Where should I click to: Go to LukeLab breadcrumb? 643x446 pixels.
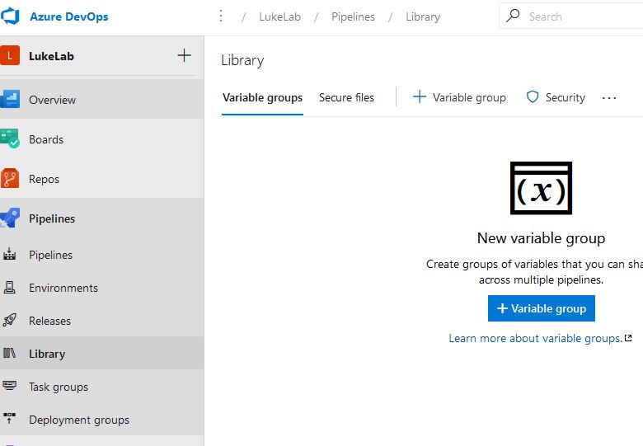tap(279, 16)
